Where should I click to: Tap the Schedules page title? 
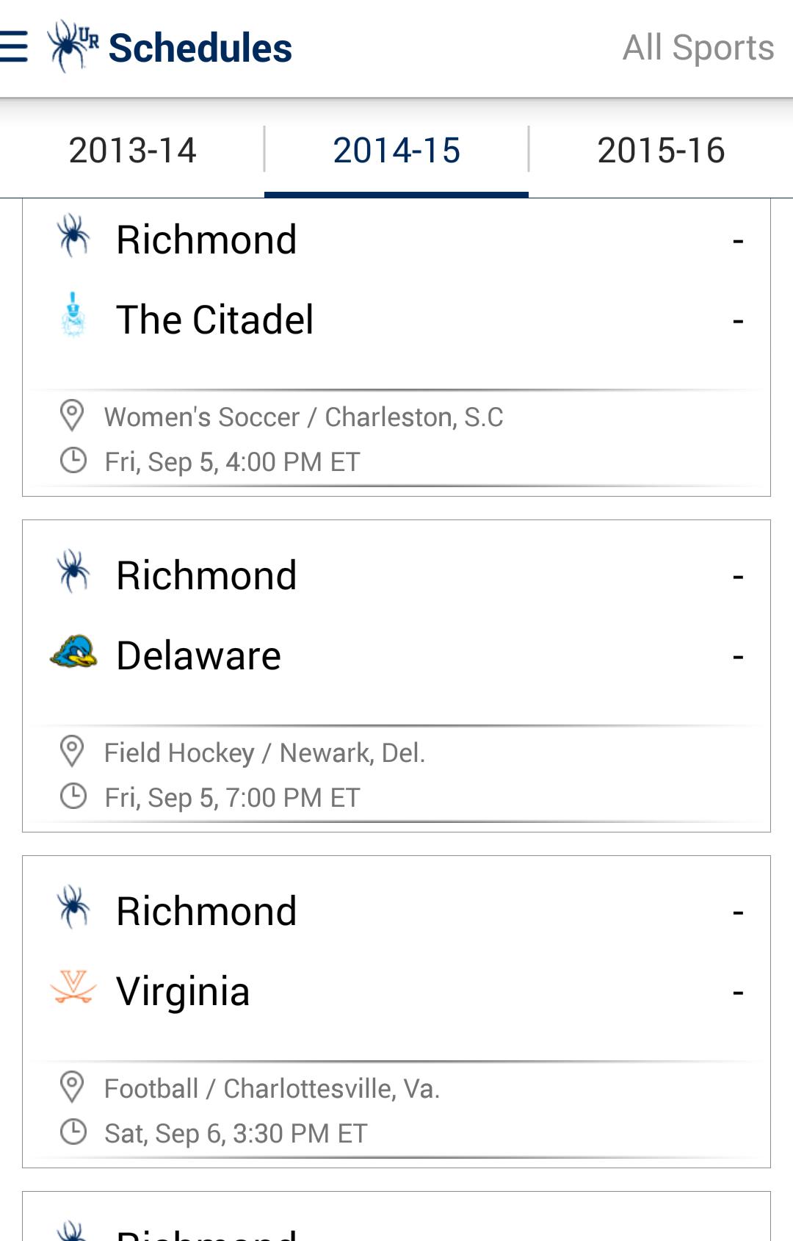(x=200, y=48)
